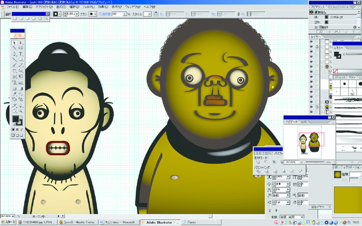Viewport: 362px width, 226px height.
Task: Click K slider in カラー panel
Action: click(x=354, y=54)
